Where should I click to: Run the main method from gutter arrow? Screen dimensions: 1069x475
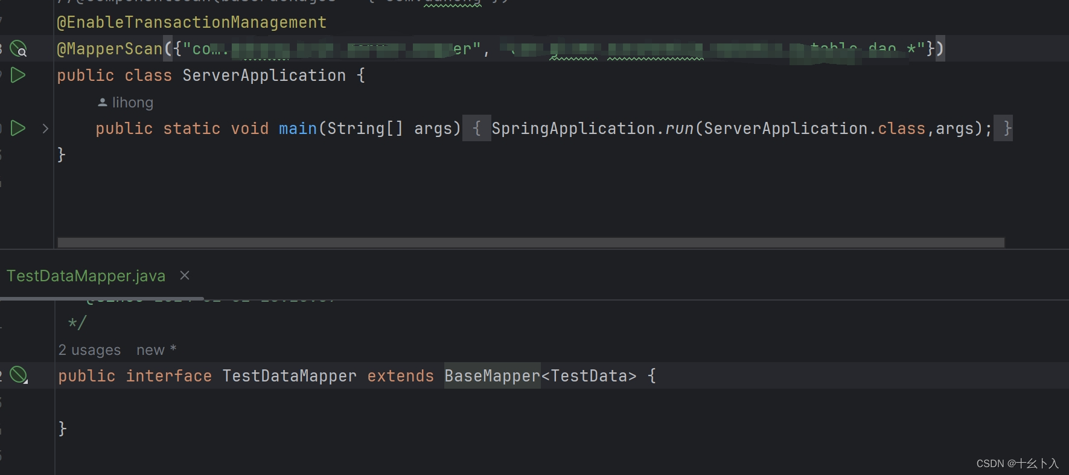pyautogui.click(x=18, y=128)
